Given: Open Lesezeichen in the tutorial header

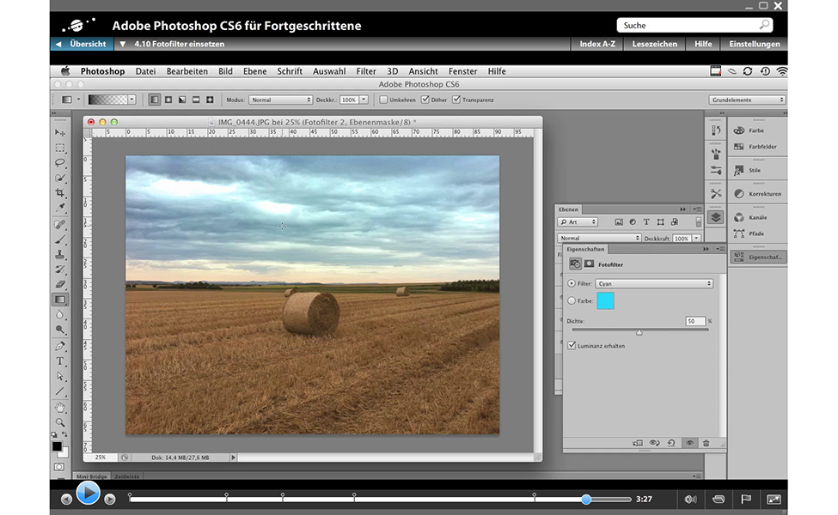Looking at the screenshot, I should coord(654,44).
